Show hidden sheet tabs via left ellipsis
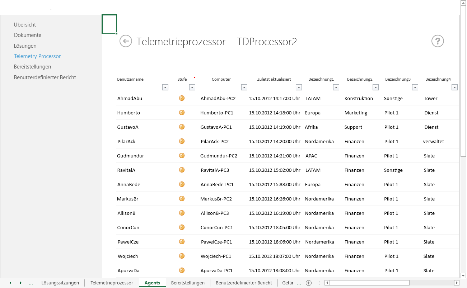 click(x=31, y=283)
